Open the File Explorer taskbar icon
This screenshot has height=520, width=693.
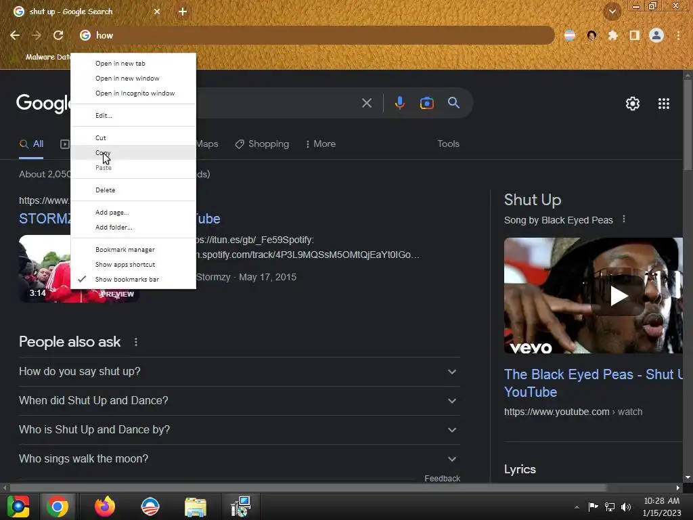click(196, 506)
